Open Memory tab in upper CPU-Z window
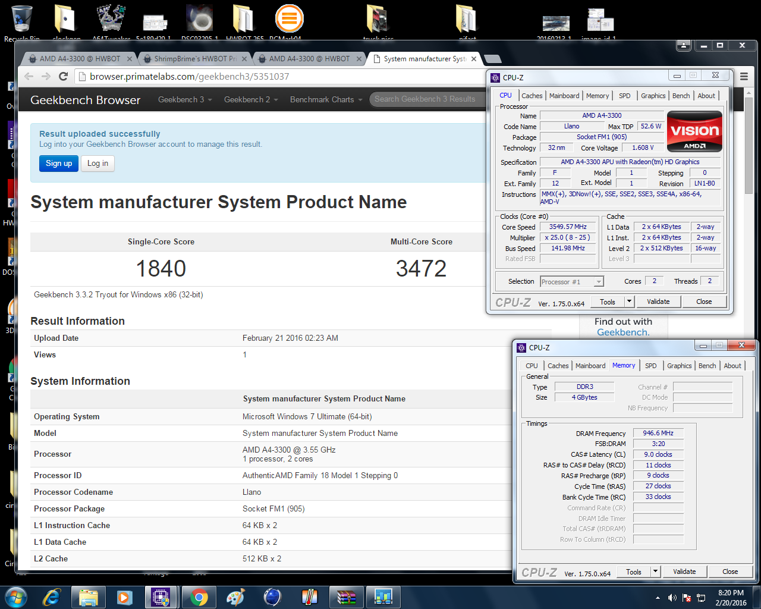 598,96
